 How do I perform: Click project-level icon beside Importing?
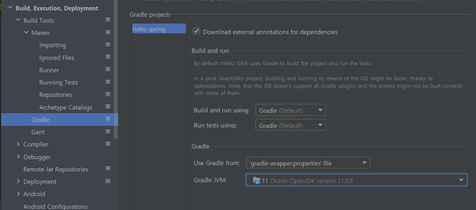click(x=108, y=44)
